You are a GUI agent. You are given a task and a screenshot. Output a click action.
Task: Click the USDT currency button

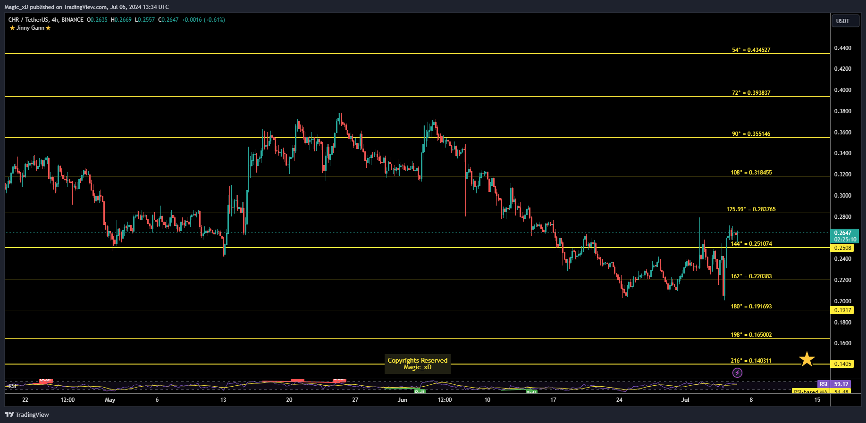coord(845,21)
